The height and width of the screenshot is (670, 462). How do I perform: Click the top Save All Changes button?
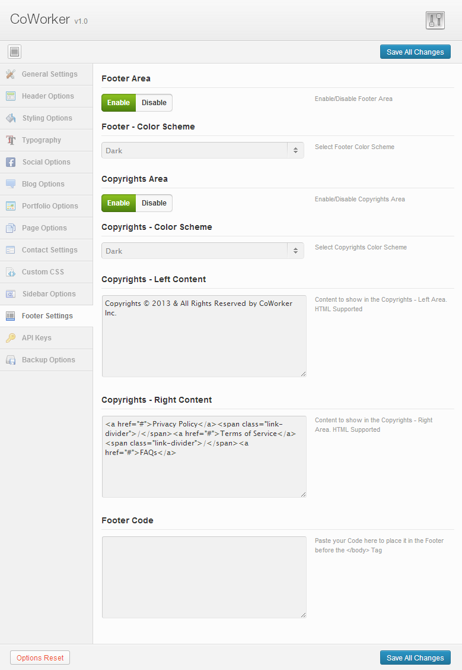415,52
